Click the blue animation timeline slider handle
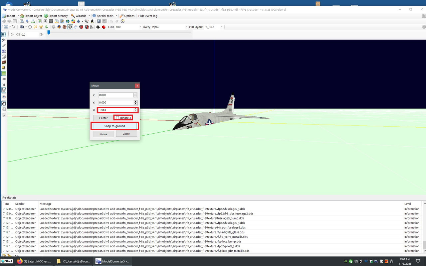 [49, 33]
